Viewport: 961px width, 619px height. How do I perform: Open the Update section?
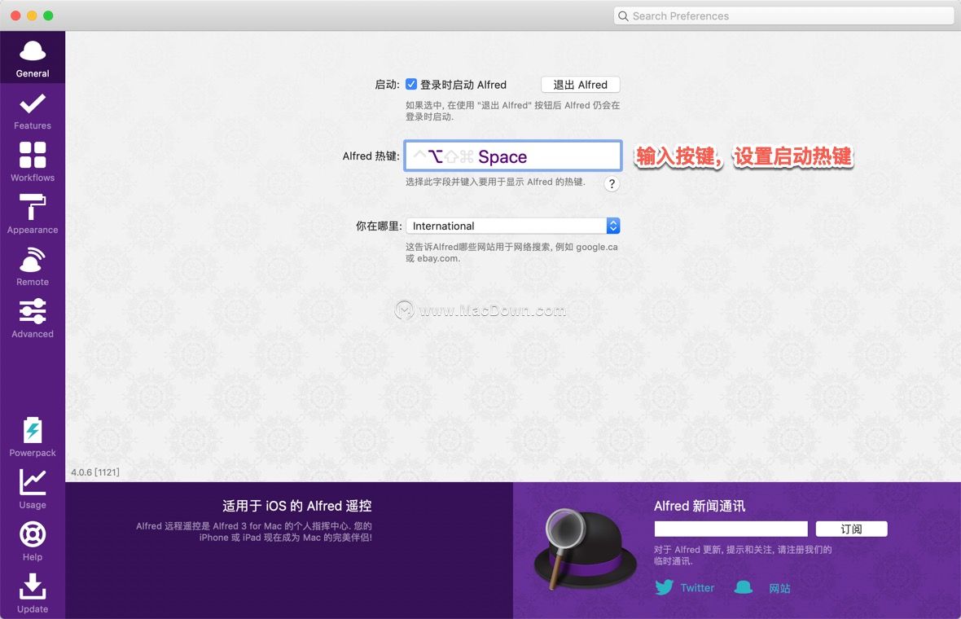pyautogui.click(x=33, y=593)
